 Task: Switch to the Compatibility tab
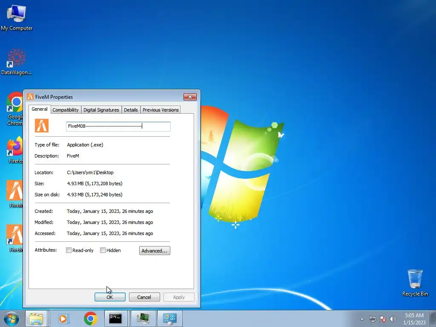pyautogui.click(x=66, y=110)
